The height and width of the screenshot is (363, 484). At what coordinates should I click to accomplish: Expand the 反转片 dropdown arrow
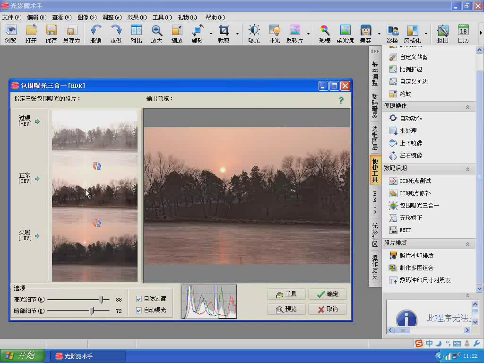tap(308, 34)
